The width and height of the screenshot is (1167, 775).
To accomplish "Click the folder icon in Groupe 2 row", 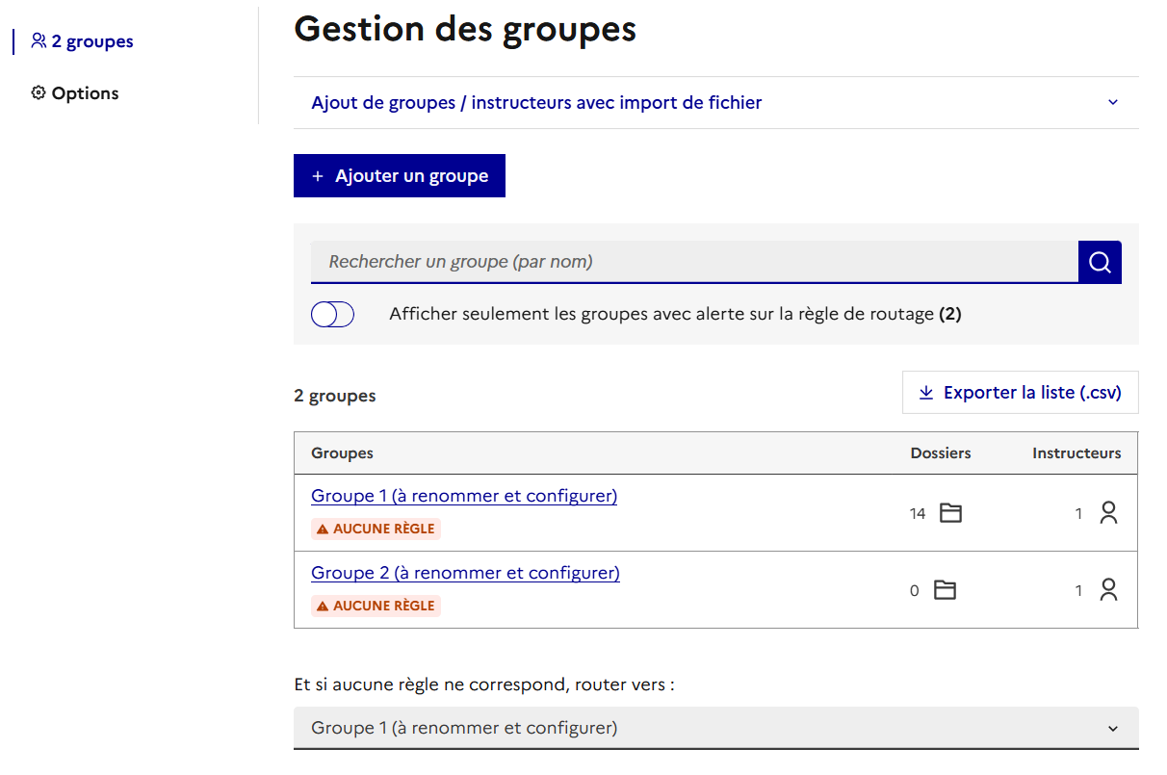I will coord(946,590).
